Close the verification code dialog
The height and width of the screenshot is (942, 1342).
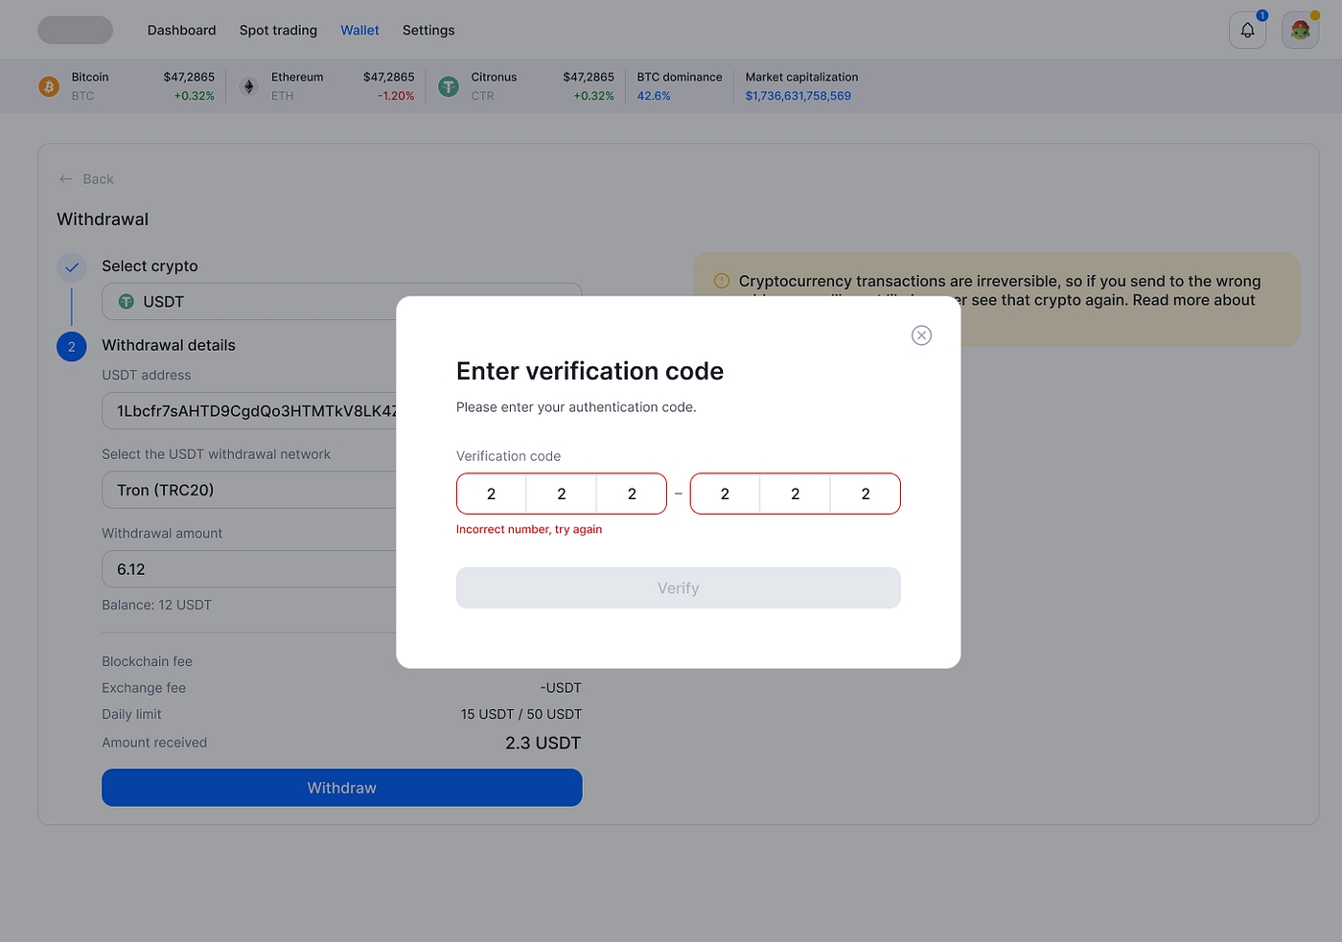921,335
